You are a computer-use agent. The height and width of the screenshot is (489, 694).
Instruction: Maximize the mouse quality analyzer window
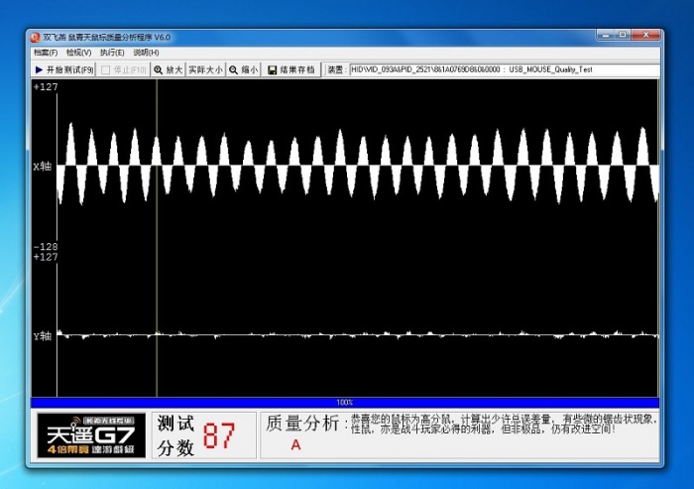pyautogui.click(x=624, y=35)
